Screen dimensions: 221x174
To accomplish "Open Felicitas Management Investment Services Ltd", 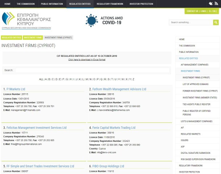I will tap(37, 128).
